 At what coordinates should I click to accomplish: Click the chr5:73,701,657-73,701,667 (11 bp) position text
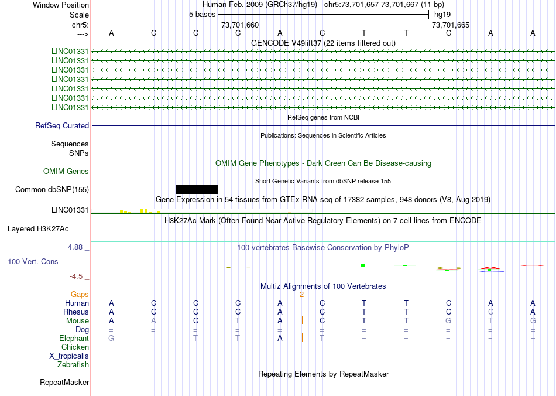click(384, 5)
